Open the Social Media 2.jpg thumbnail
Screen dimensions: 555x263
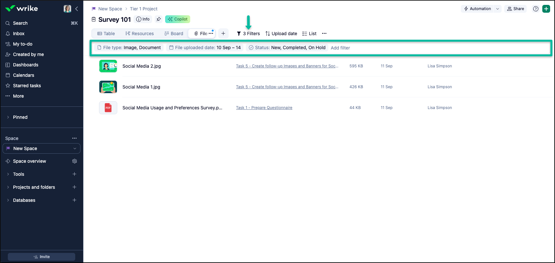[108, 66]
